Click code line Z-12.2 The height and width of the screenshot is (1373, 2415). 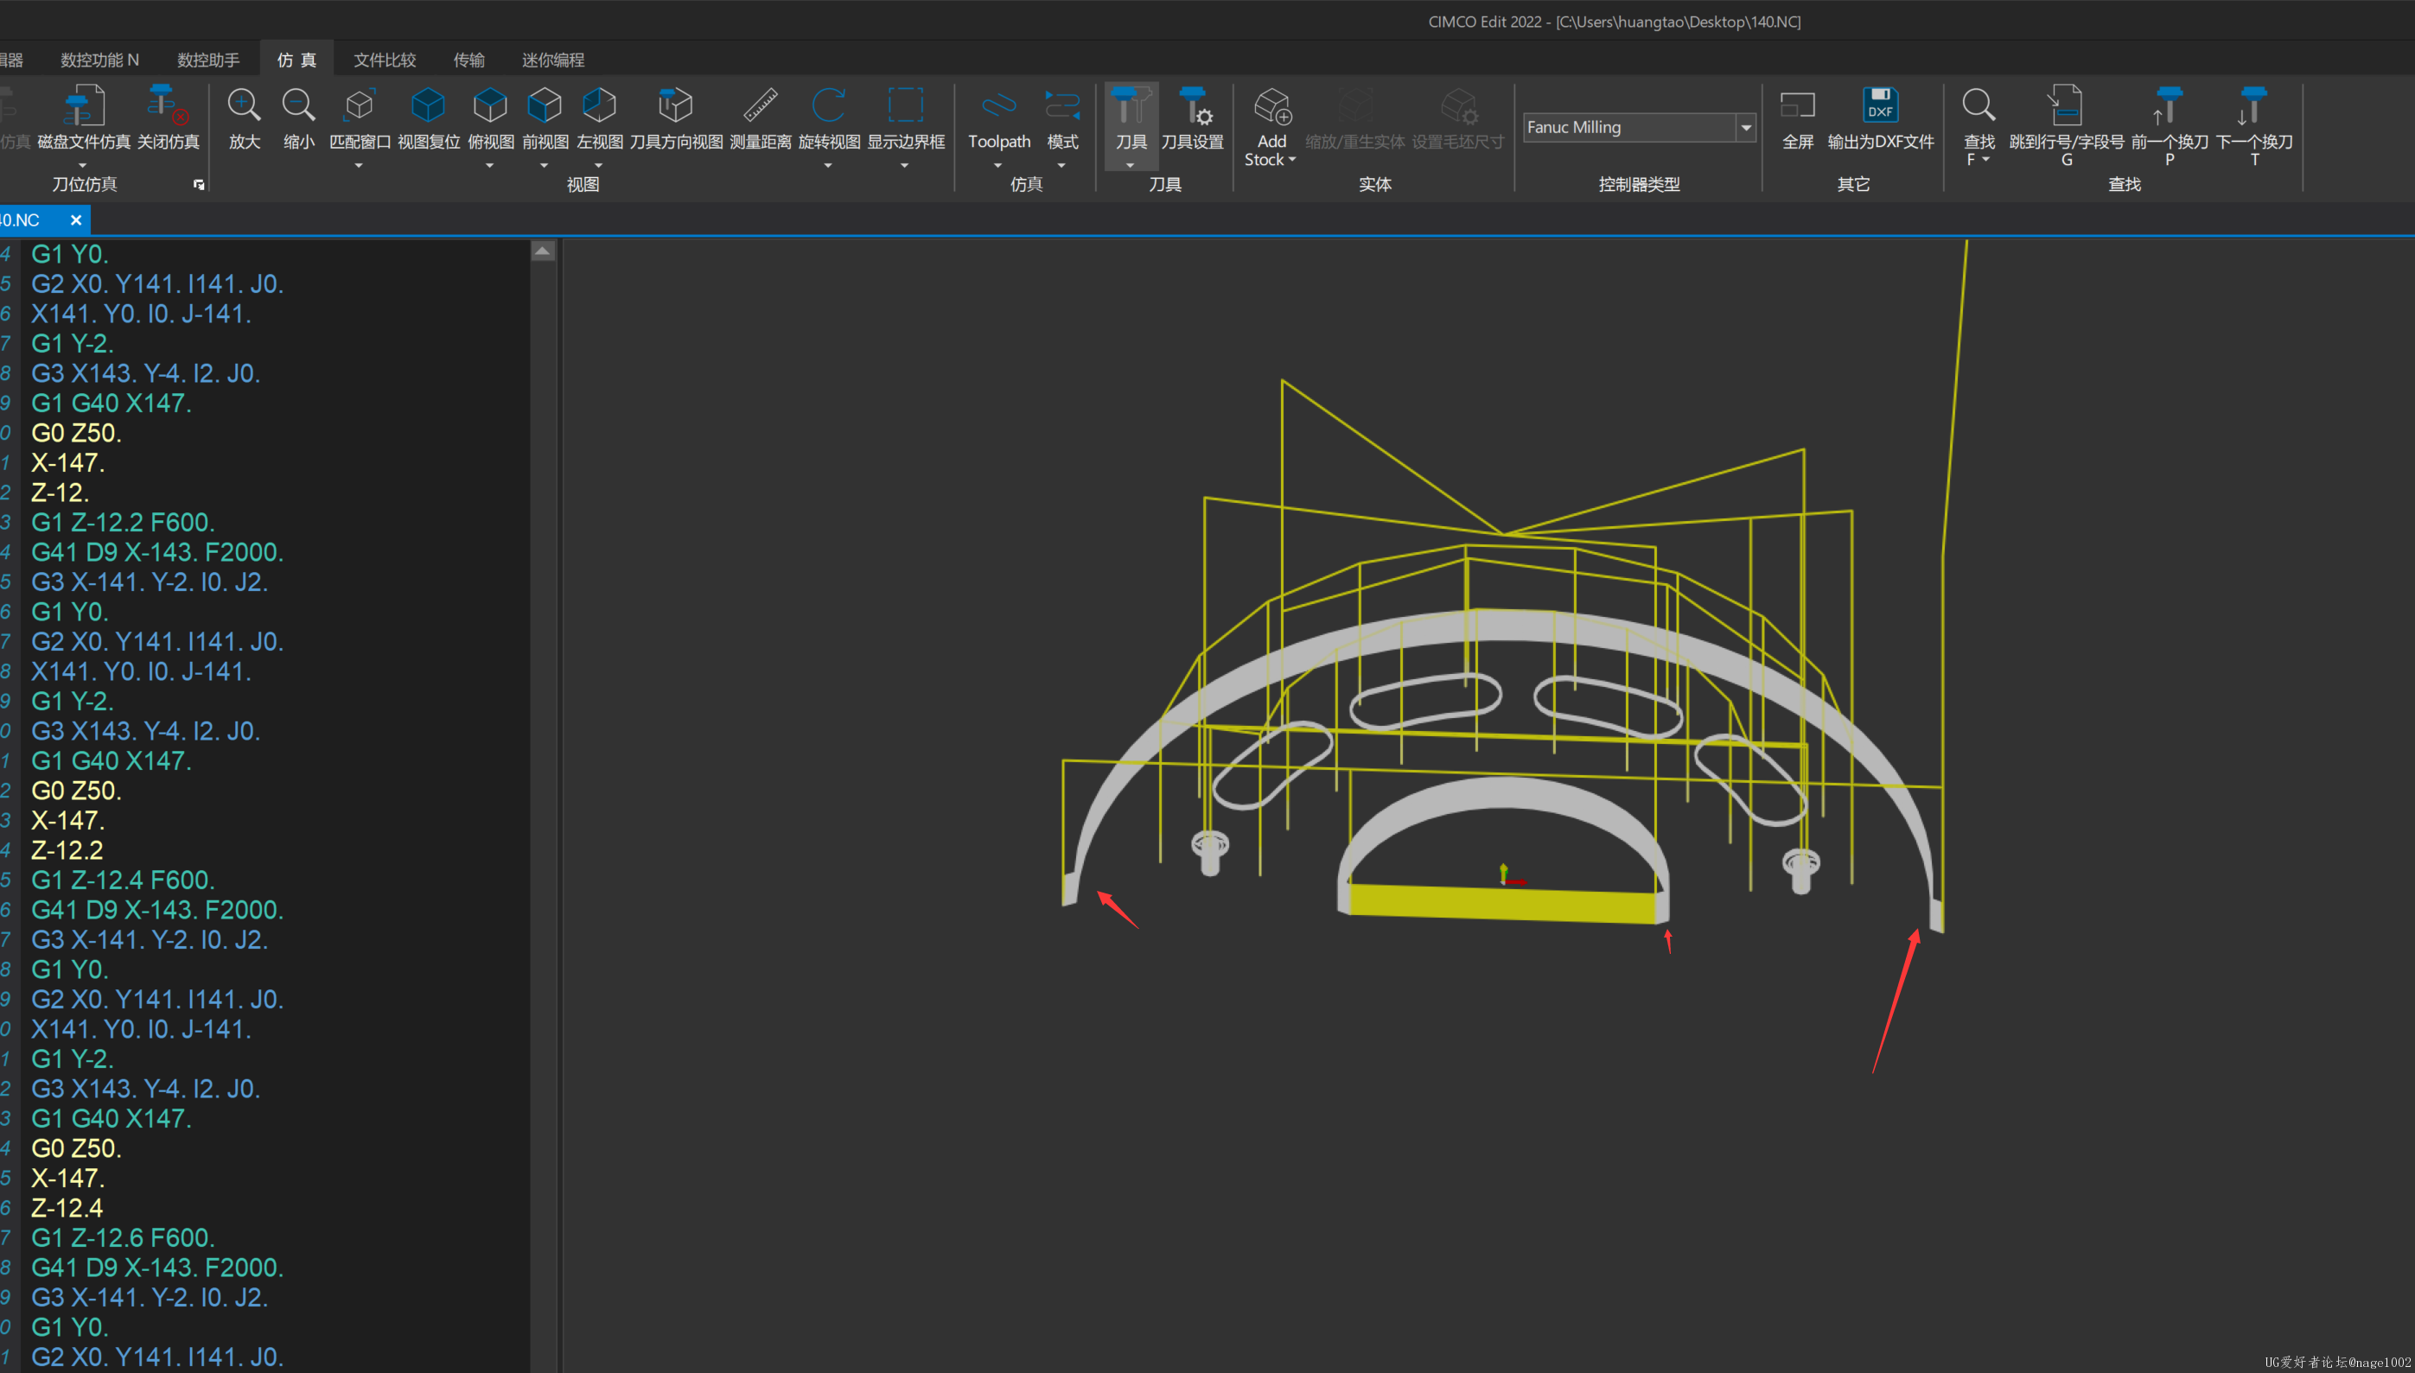[x=67, y=849]
